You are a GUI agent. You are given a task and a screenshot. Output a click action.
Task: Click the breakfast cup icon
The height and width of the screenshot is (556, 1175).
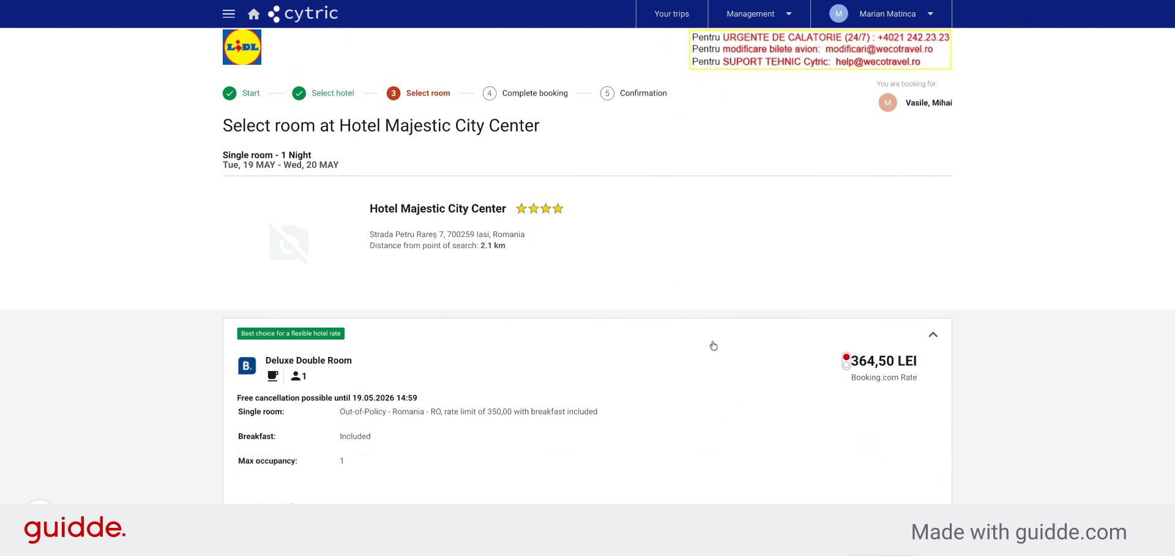tap(273, 376)
